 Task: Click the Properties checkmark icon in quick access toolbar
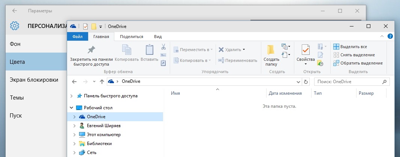pos(85,26)
